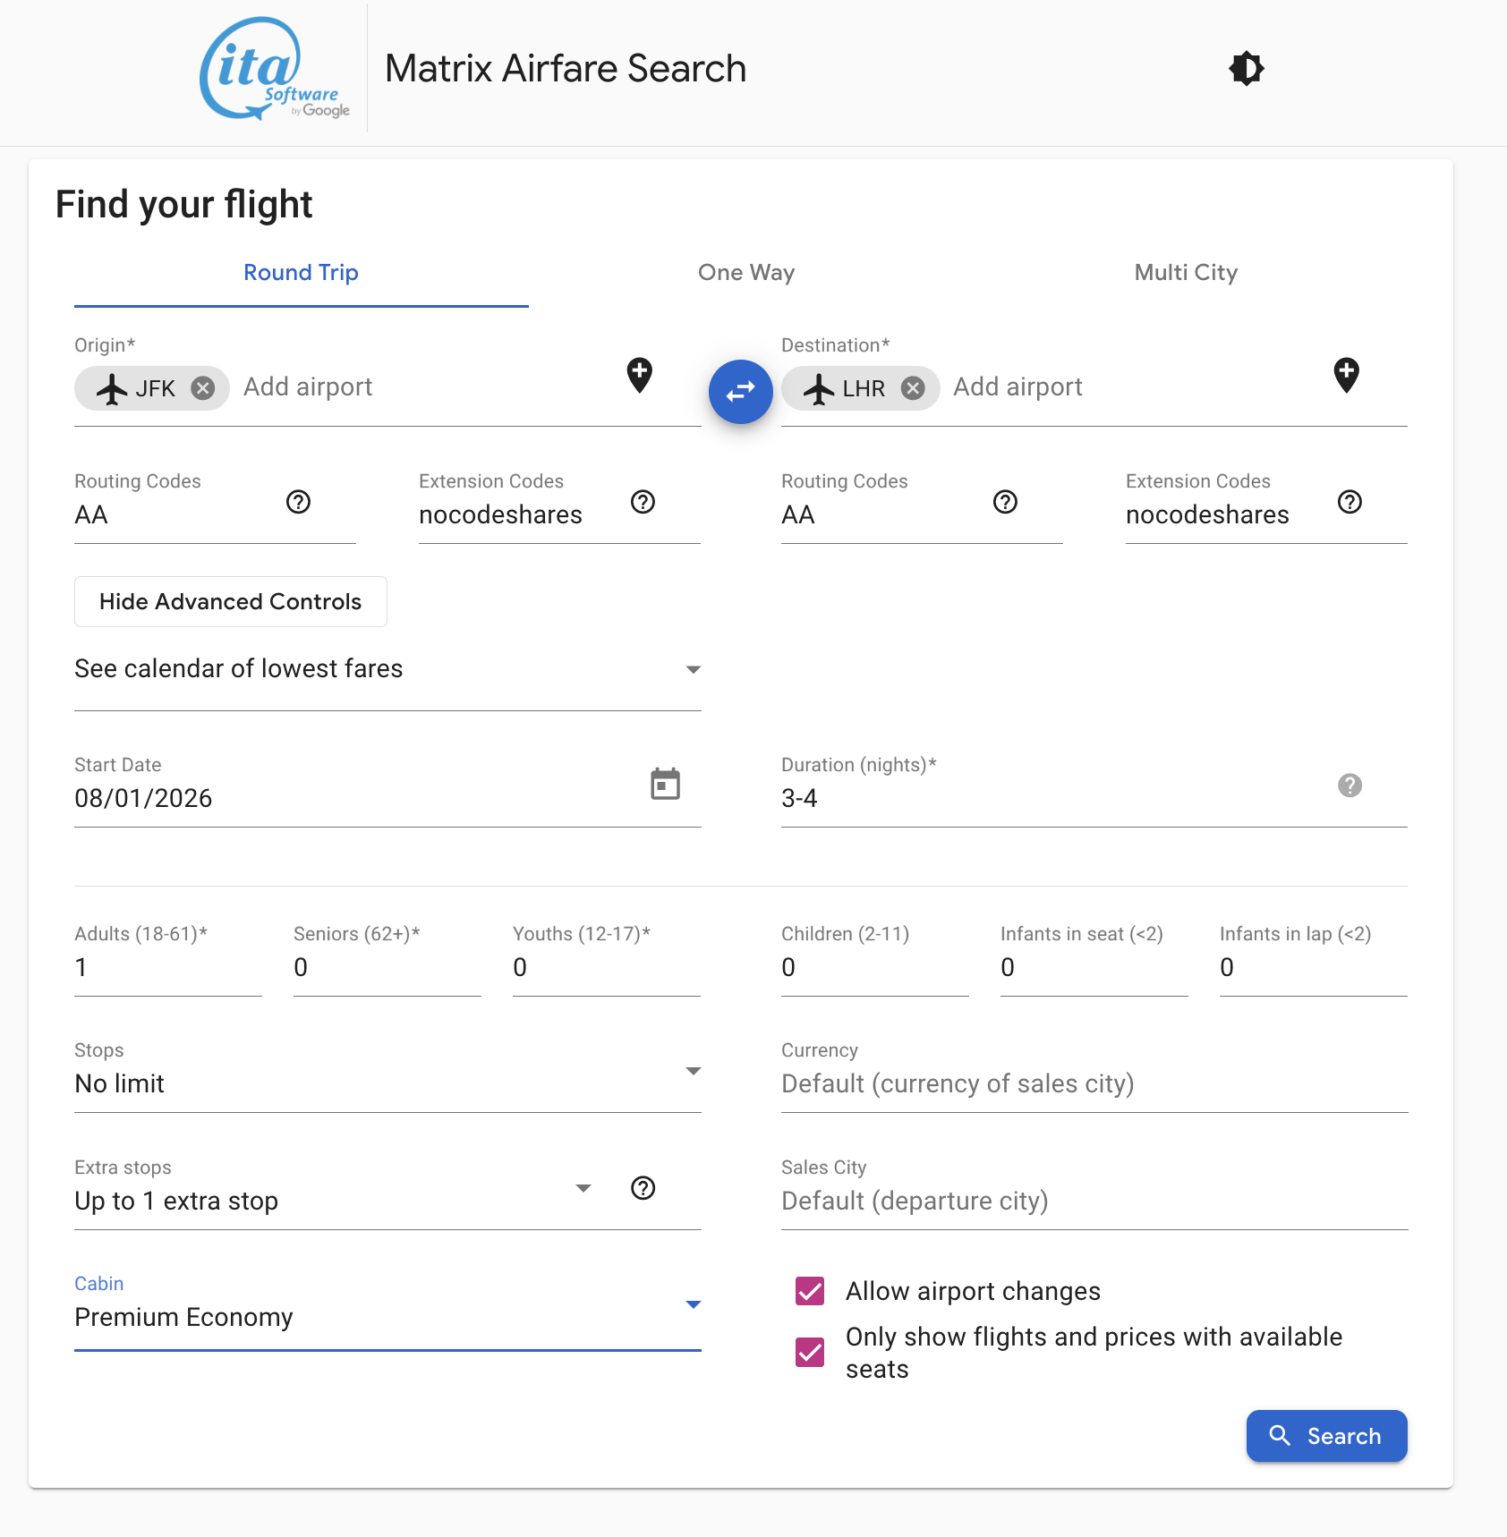Click the JFK airplane chip icon

click(x=112, y=388)
